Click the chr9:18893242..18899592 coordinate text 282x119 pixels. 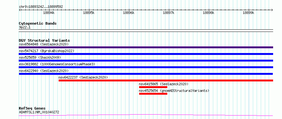(x=41, y=7)
